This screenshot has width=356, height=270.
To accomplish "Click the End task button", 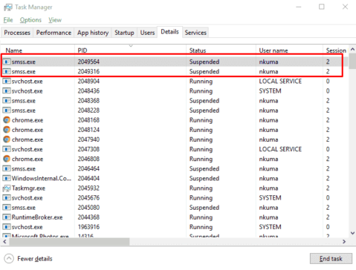I will tap(331, 259).
